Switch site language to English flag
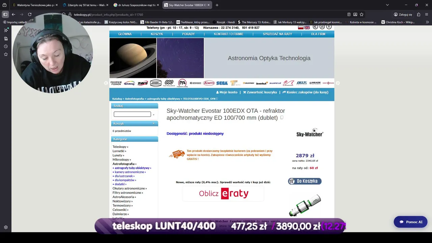Viewport: 432px width, 243px height. [x=307, y=27]
